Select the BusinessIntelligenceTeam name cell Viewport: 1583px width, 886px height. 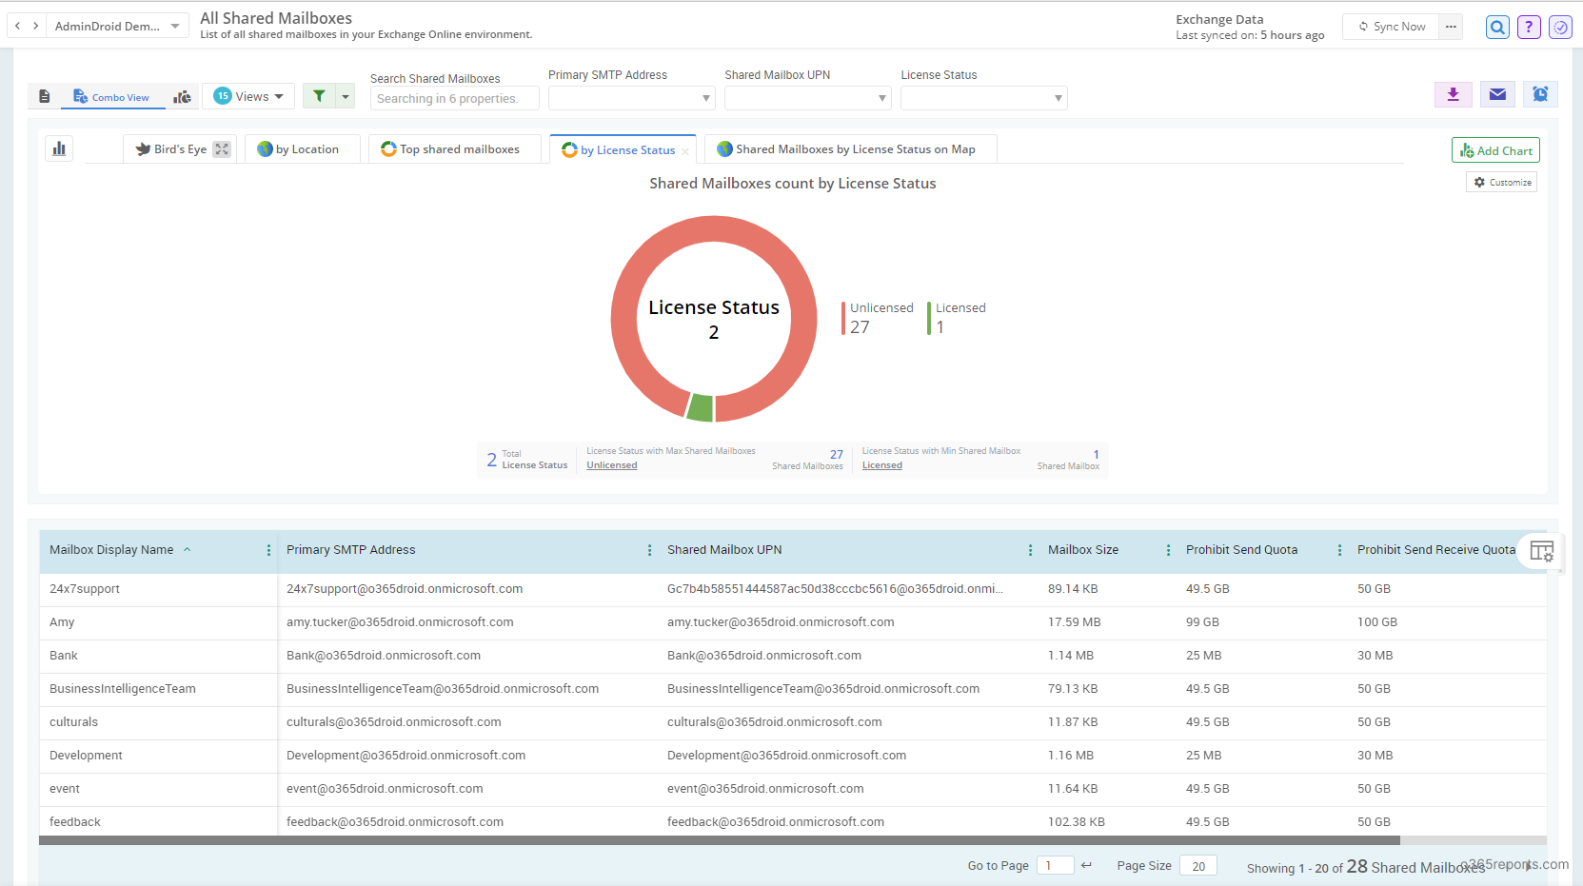pos(158,689)
